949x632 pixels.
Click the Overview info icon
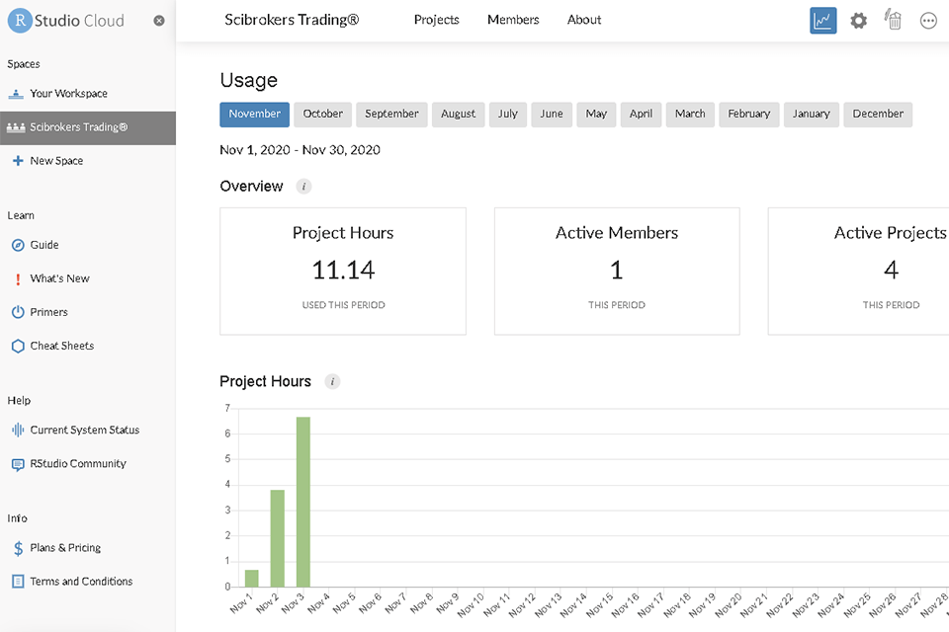pyautogui.click(x=303, y=187)
